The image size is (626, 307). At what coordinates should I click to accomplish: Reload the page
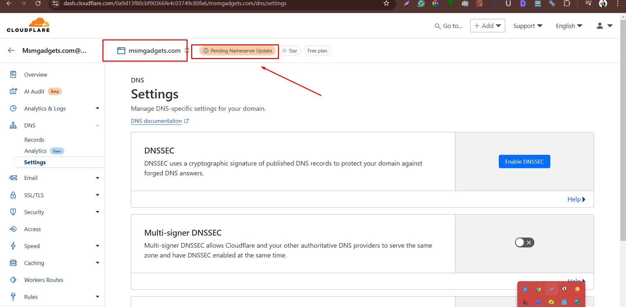tap(38, 3)
